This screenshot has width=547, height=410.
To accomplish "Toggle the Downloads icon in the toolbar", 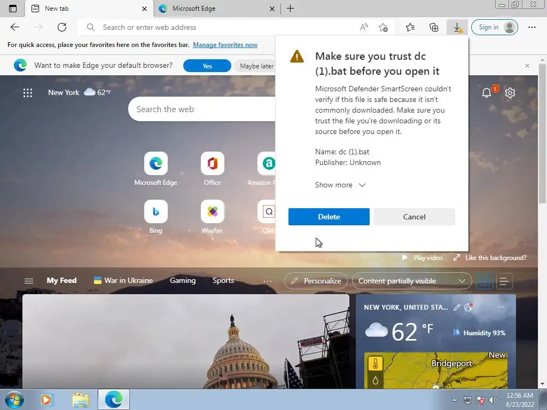I will pyautogui.click(x=457, y=27).
